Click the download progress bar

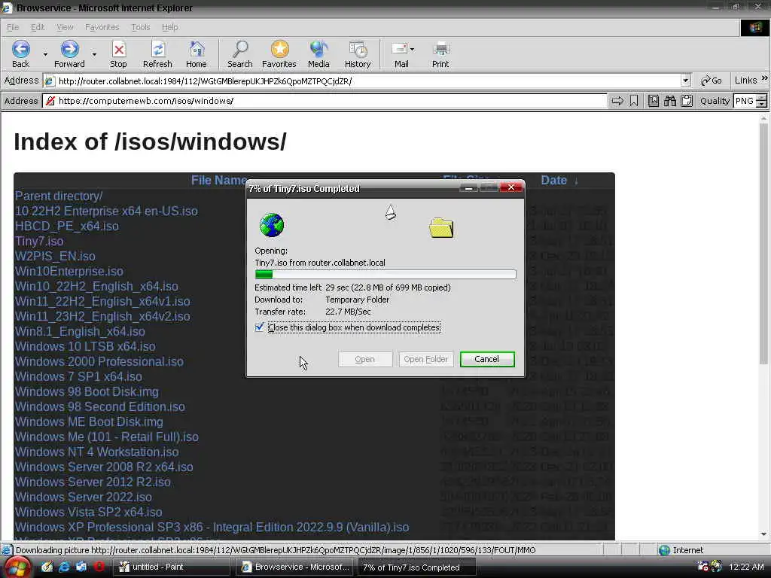click(x=385, y=274)
